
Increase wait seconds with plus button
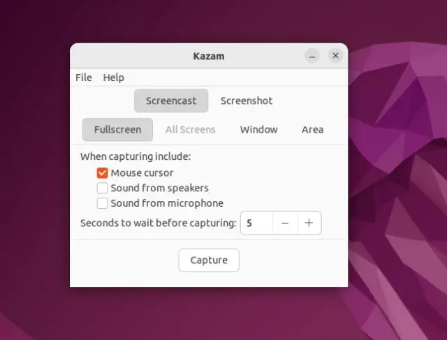pyautogui.click(x=309, y=223)
